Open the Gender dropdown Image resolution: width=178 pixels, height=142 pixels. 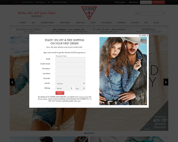[70, 83]
